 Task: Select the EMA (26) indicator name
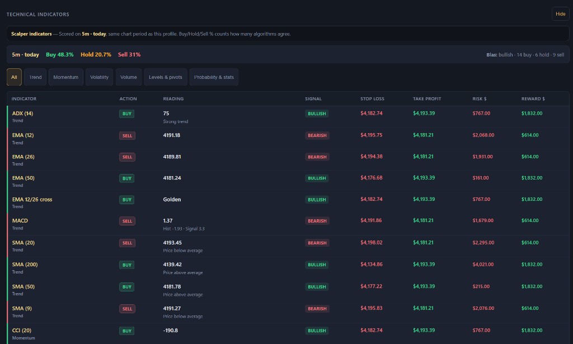[x=24, y=157]
